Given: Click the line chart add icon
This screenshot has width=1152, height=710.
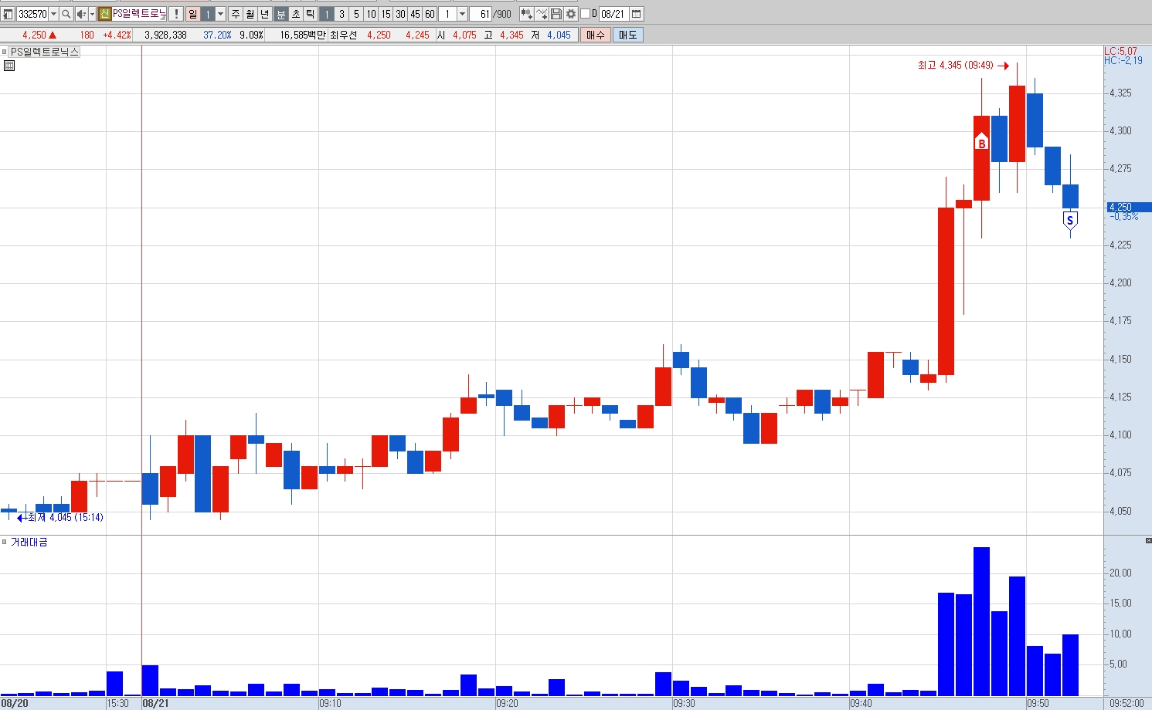Looking at the screenshot, I should (x=542, y=14).
